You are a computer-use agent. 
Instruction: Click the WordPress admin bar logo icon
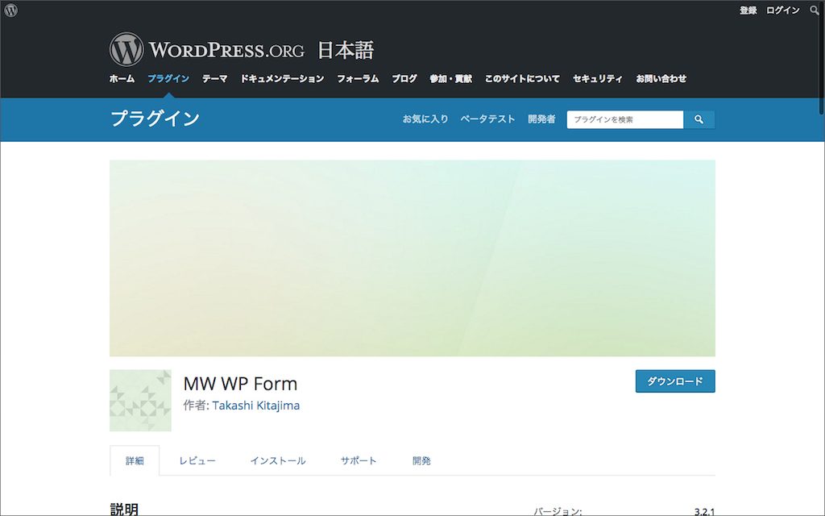coord(10,10)
